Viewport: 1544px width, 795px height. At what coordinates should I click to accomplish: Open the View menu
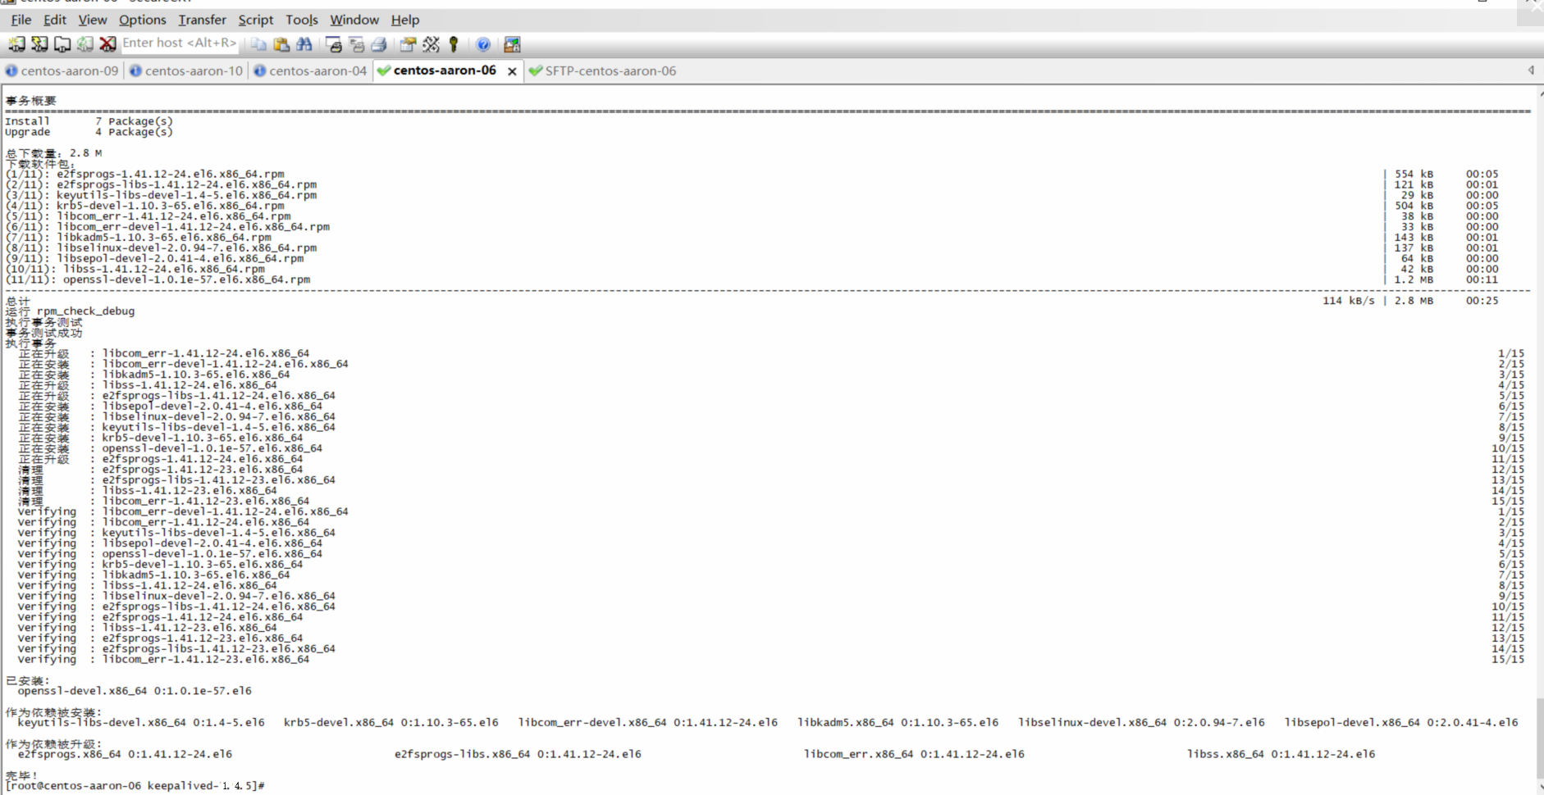[93, 20]
